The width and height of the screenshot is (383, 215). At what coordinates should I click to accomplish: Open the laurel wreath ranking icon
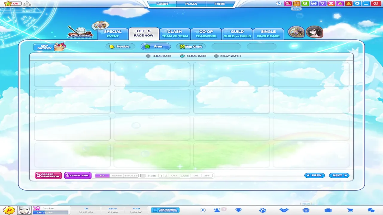coord(314,4)
